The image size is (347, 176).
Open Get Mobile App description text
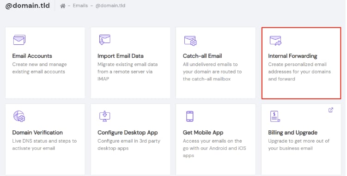(214, 148)
